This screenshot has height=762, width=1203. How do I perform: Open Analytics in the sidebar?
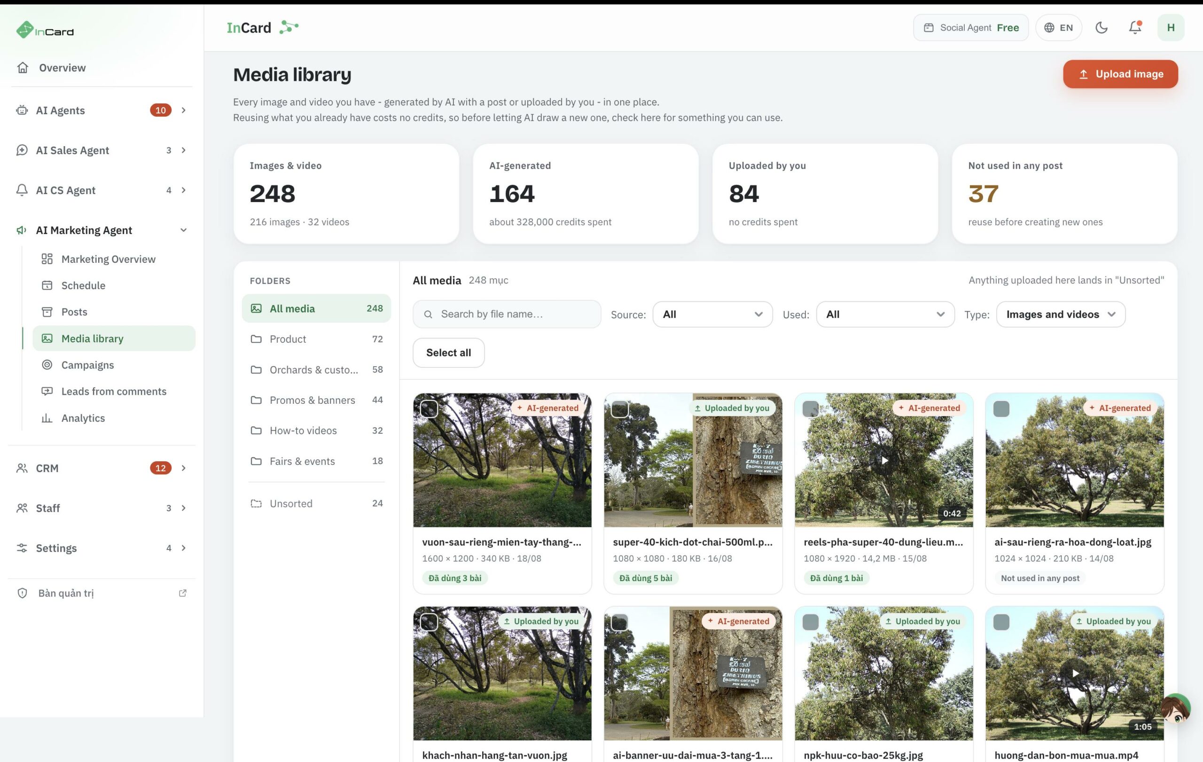pyautogui.click(x=114, y=418)
